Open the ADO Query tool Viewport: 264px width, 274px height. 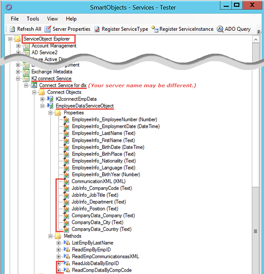[x=221, y=29]
